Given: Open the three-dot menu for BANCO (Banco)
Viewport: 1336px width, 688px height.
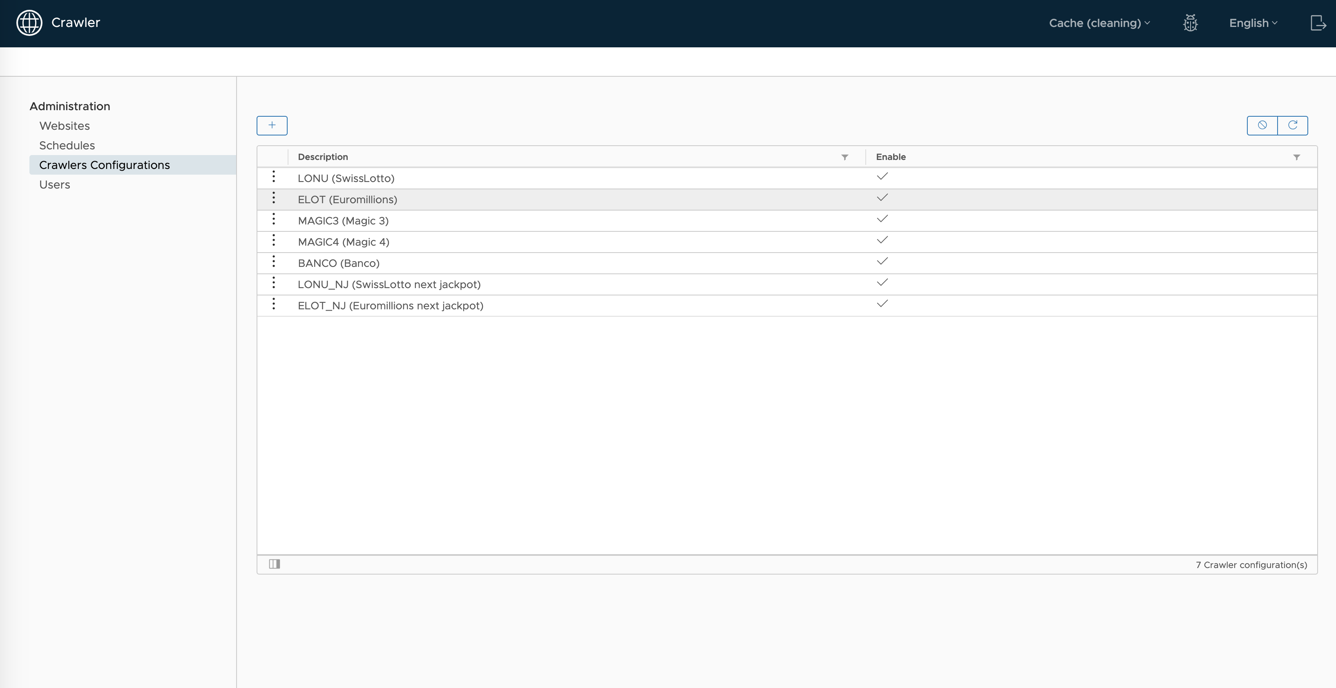Looking at the screenshot, I should tap(274, 262).
